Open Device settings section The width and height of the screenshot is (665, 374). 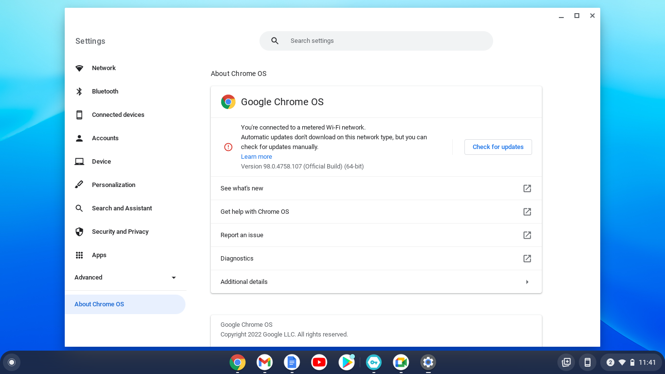coord(126,162)
